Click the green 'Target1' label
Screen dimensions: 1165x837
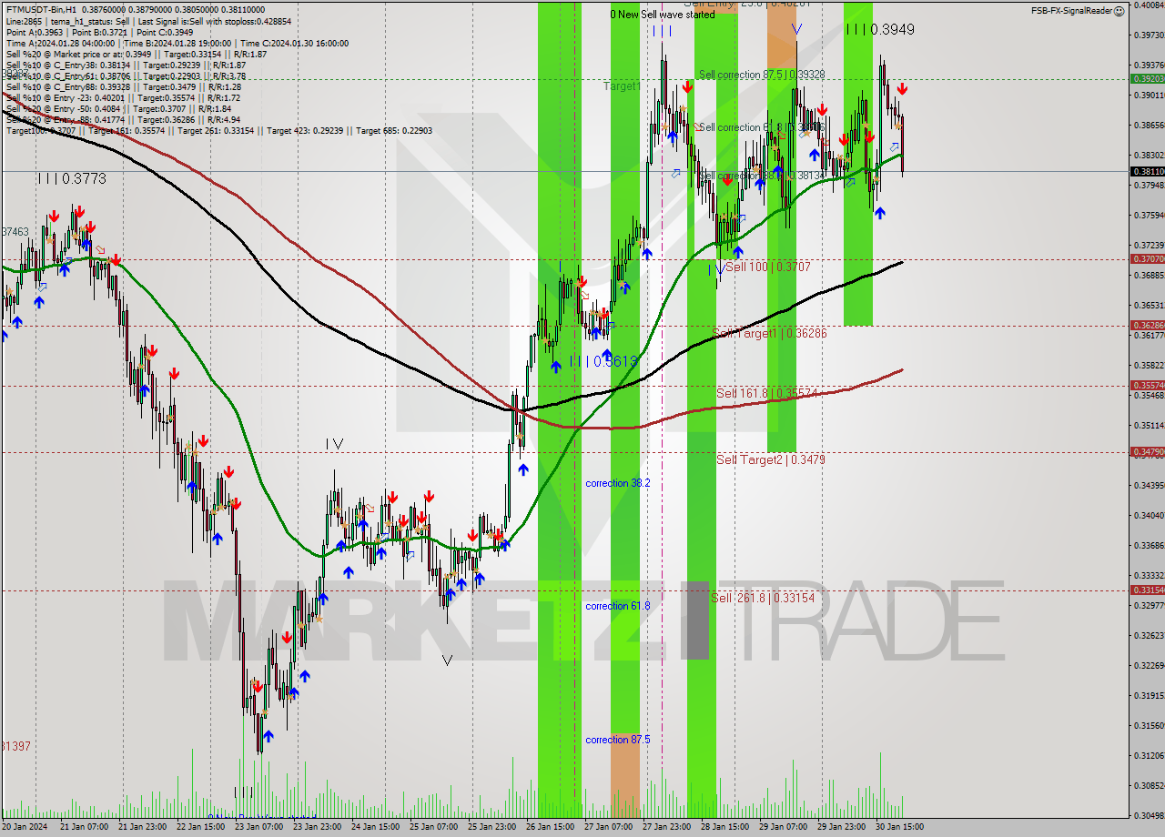[623, 86]
